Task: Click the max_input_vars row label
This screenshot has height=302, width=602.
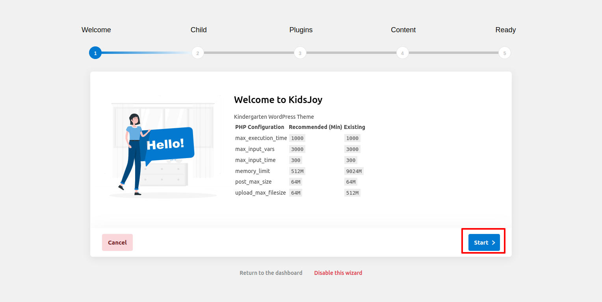Action: tap(255, 149)
